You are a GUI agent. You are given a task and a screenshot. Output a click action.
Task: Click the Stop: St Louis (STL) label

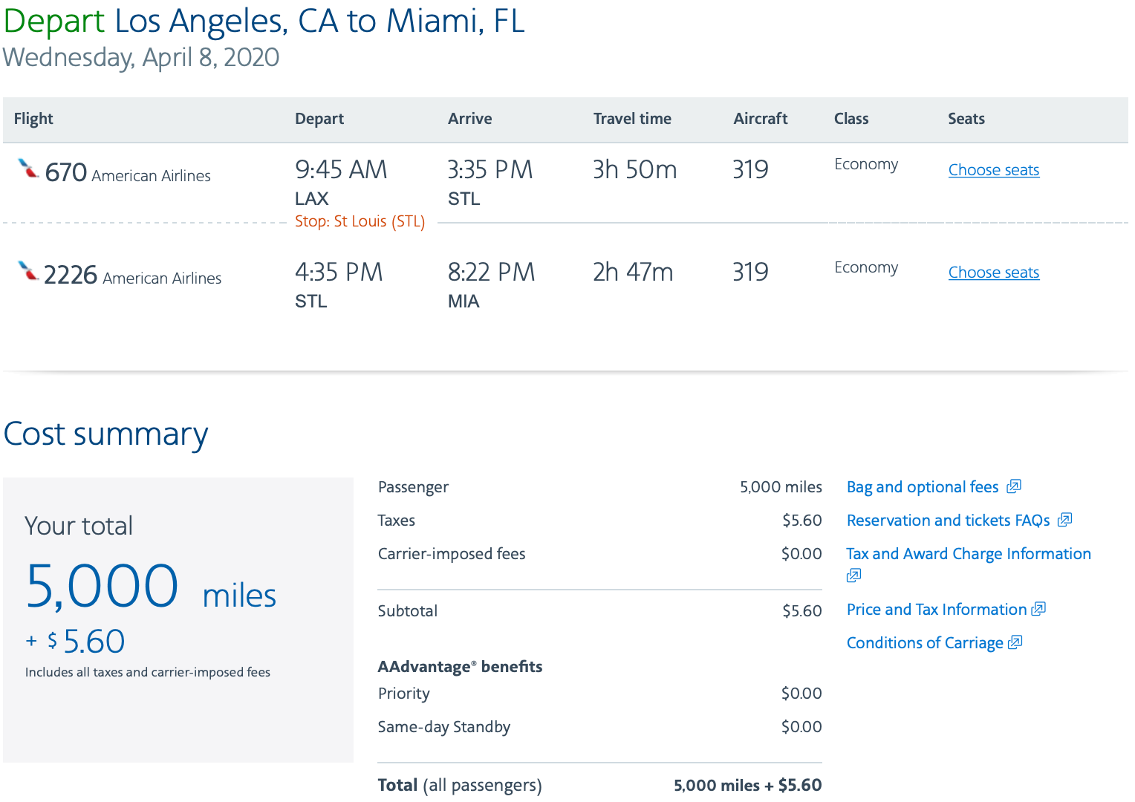tap(360, 221)
